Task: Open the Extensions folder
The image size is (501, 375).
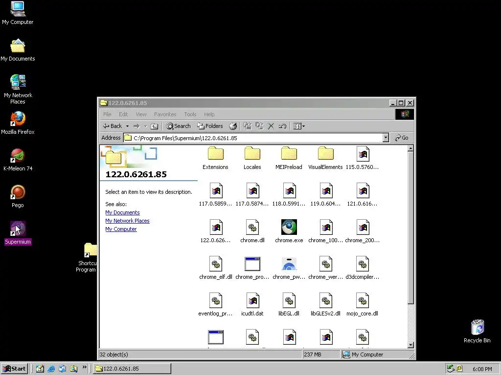Action: coord(215,158)
